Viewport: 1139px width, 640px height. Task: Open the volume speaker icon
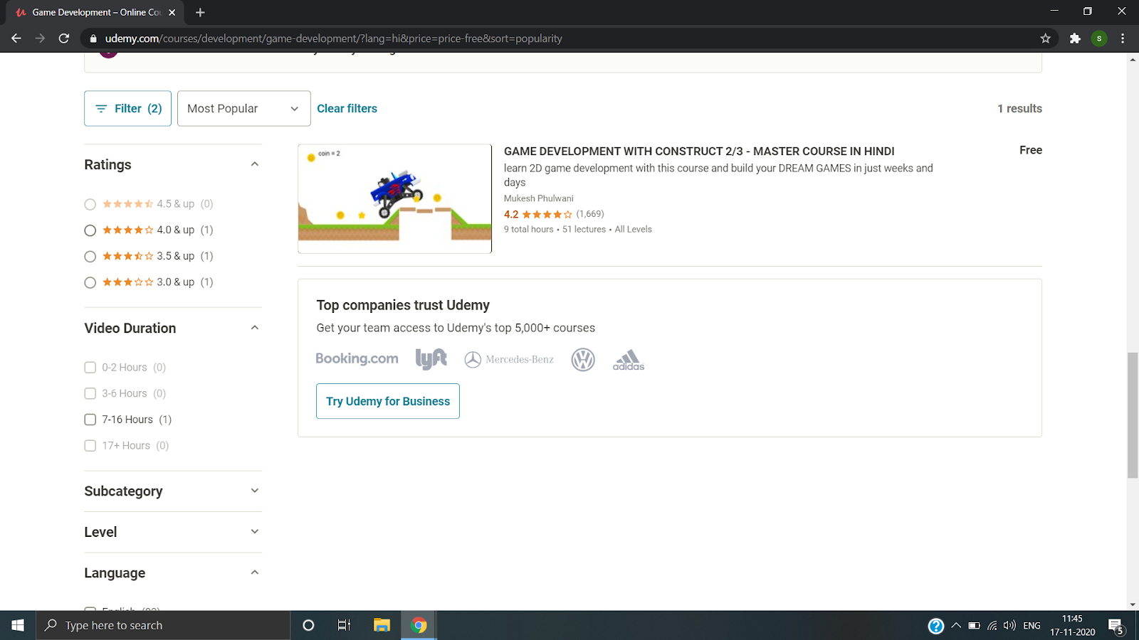pos(1009,626)
